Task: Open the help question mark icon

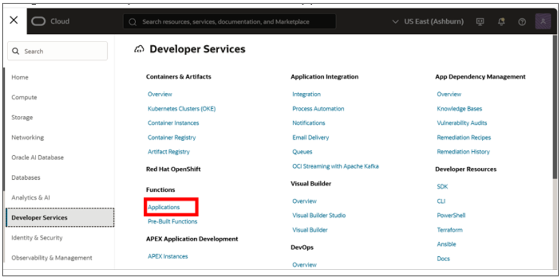Action: pos(522,22)
